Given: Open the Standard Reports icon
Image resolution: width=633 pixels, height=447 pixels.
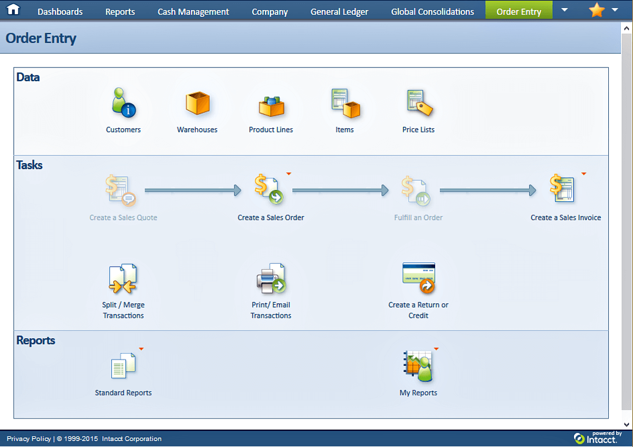Looking at the screenshot, I should point(123,366).
